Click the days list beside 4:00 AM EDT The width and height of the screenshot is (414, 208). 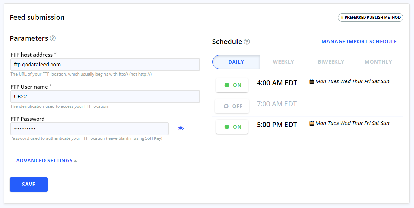pos(353,81)
